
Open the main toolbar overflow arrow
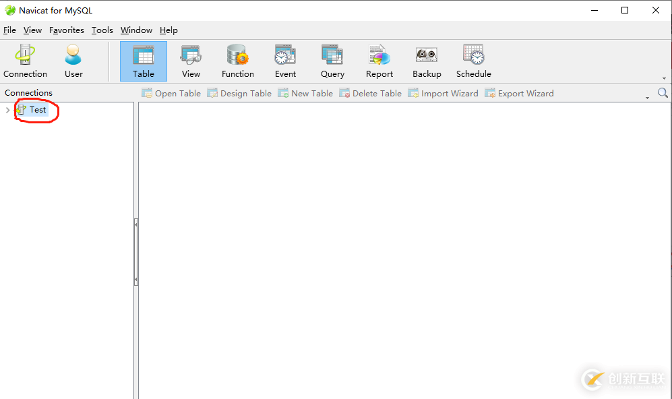click(664, 78)
